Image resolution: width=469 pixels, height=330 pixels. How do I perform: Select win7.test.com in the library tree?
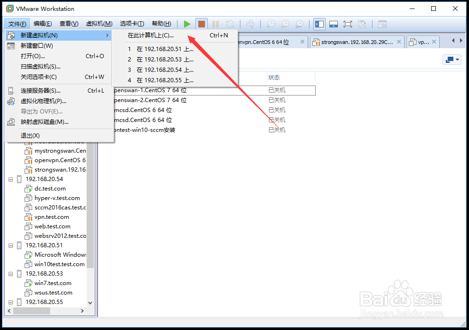point(53,283)
